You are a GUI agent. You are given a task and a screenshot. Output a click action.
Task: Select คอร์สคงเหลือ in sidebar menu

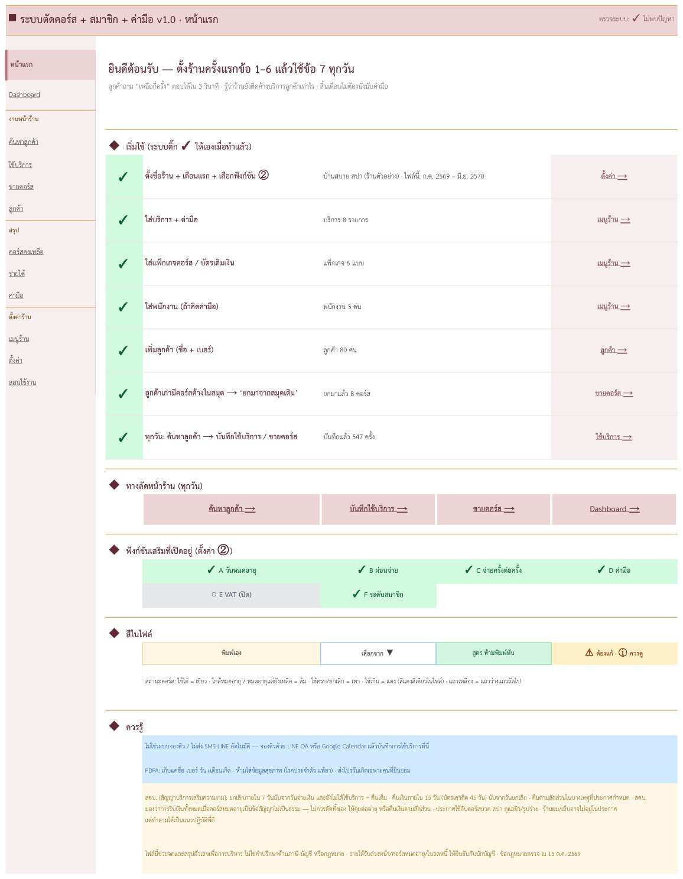[x=26, y=252]
